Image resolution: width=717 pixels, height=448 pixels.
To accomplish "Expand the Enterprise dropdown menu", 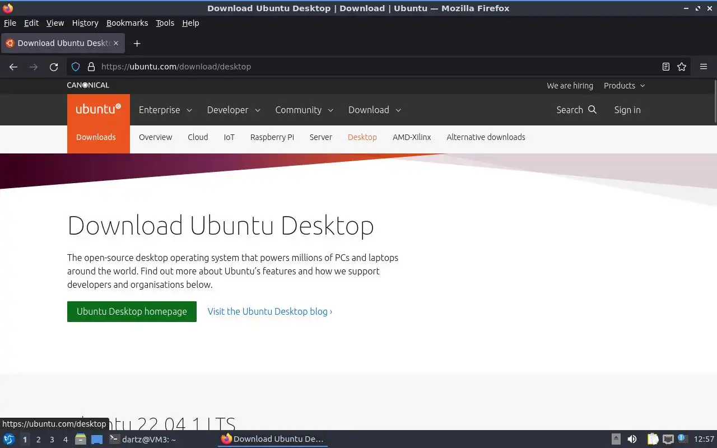I will pos(165,110).
